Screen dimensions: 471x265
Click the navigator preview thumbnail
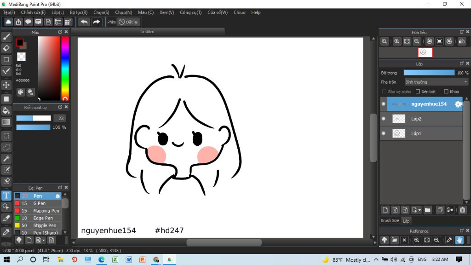[x=425, y=52]
